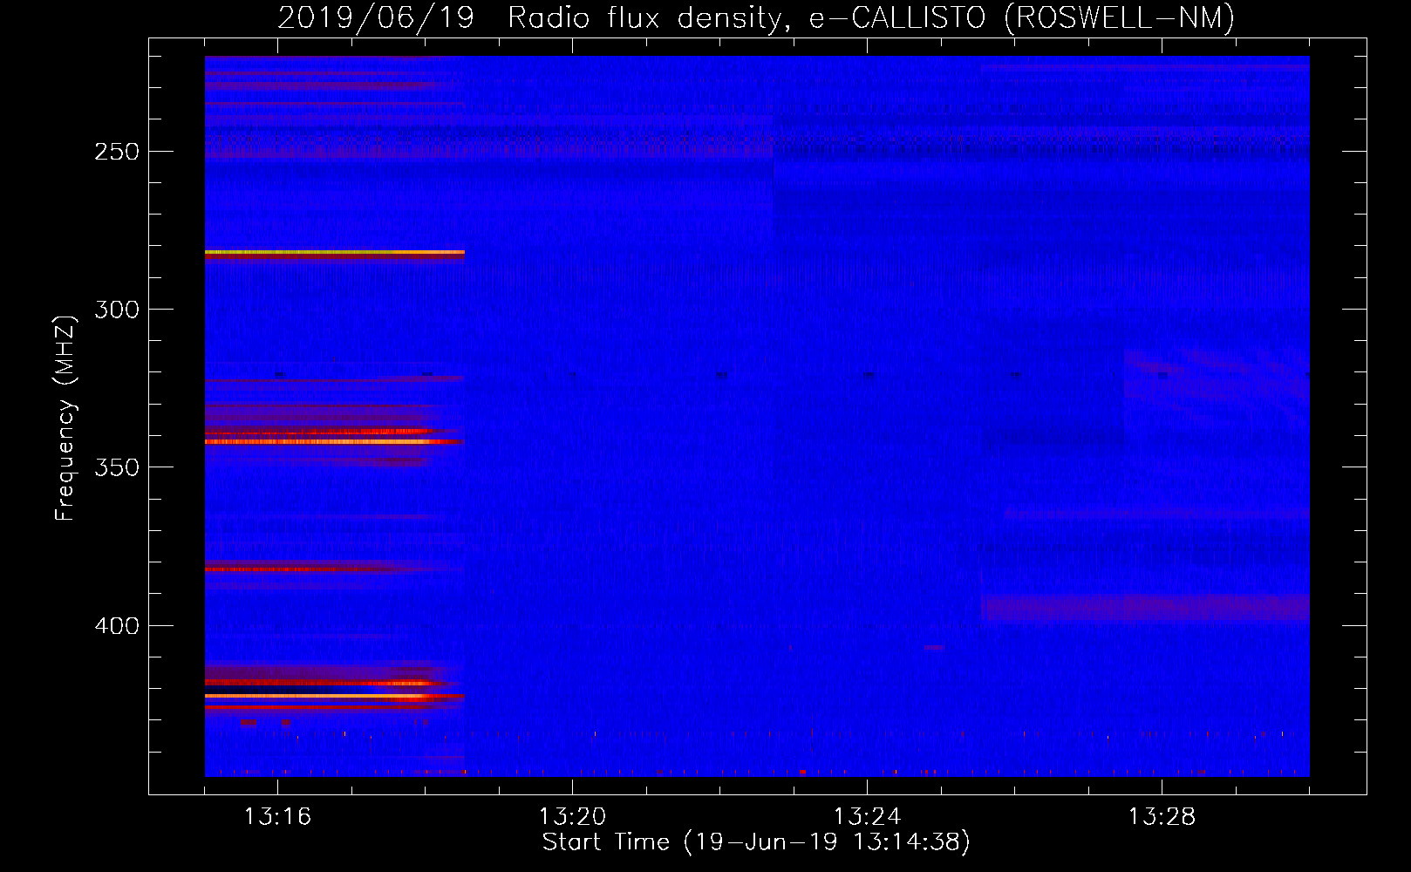The height and width of the screenshot is (872, 1411).
Task: Select the 'Frequency (MHZ)' axis label
Action: (x=65, y=418)
